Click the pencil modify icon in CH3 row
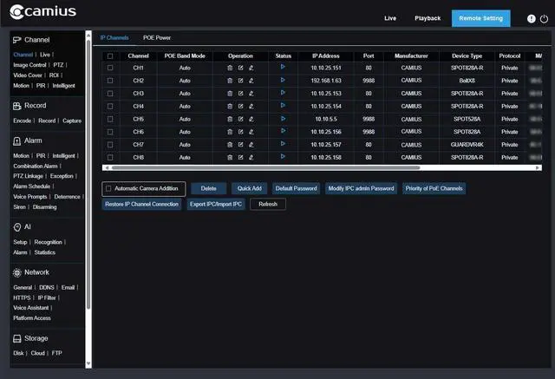Image resolution: width=555 pixels, height=379 pixels. pos(251,94)
